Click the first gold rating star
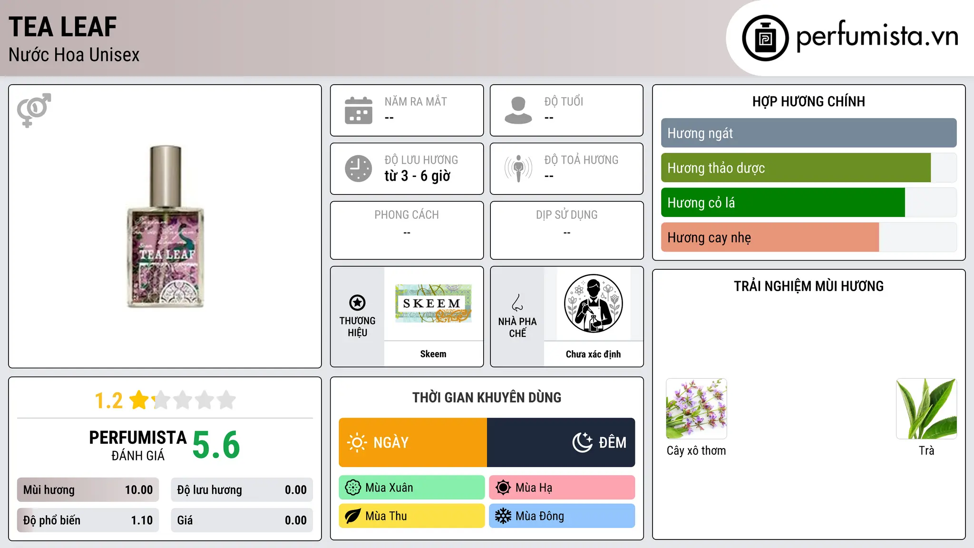 (x=139, y=400)
